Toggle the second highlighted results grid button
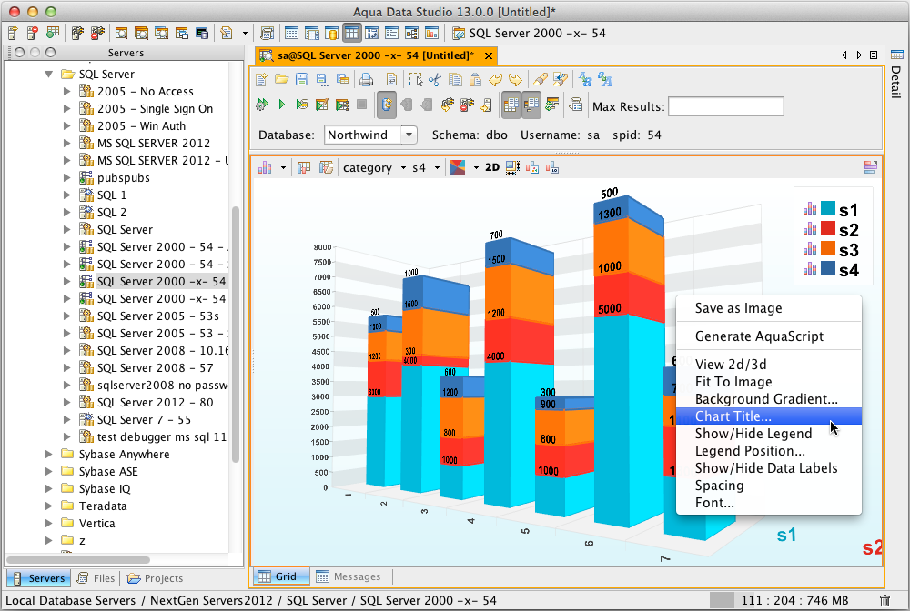The height and width of the screenshot is (611, 910). [531, 105]
